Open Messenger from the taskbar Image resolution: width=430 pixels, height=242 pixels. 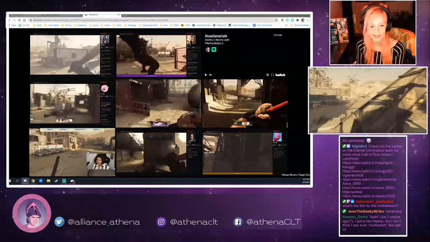point(41,181)
